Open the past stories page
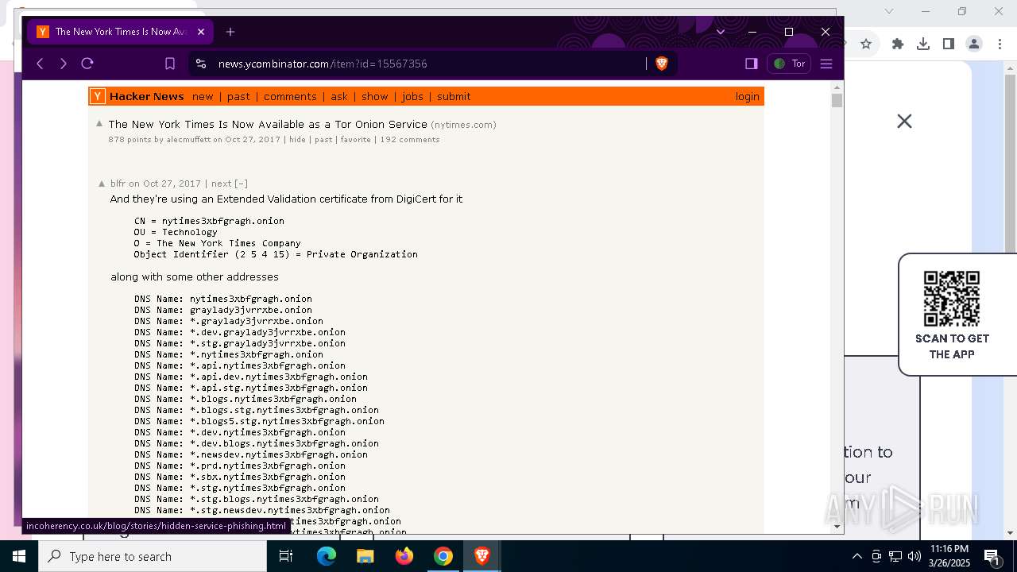 click(x=238, y=96)
